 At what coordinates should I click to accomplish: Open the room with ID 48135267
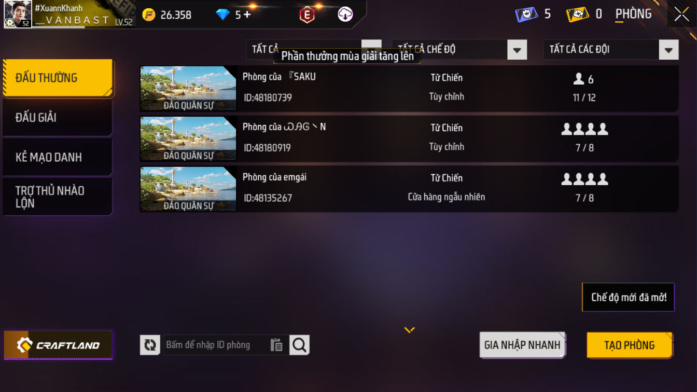pos(409,189)
